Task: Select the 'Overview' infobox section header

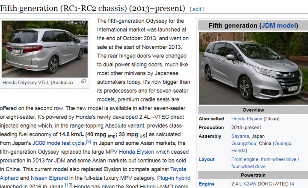Action: point(253,110)
